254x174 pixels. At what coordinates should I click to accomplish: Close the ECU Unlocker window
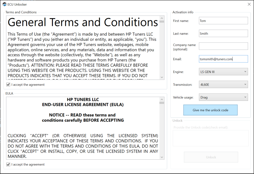coord(249,4)
